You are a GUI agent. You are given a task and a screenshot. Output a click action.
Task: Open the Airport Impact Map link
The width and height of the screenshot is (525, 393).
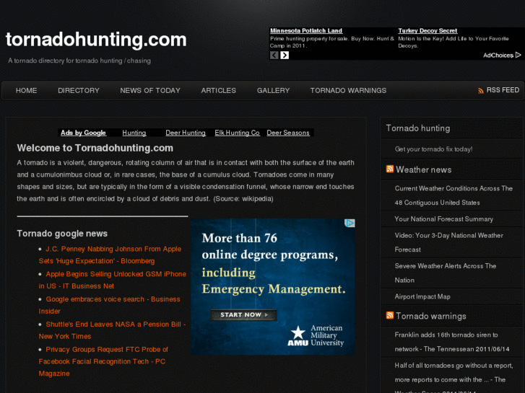tap(422, 296)
